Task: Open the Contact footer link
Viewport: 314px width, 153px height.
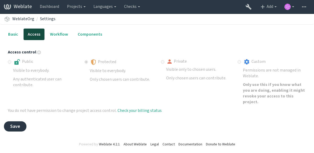Action: (169, 144)
